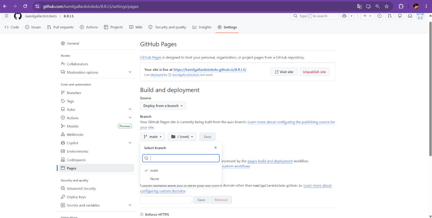Screen dimensions: 432x218
Task: Switch to the Insights tab
Action: click(202, 27)
